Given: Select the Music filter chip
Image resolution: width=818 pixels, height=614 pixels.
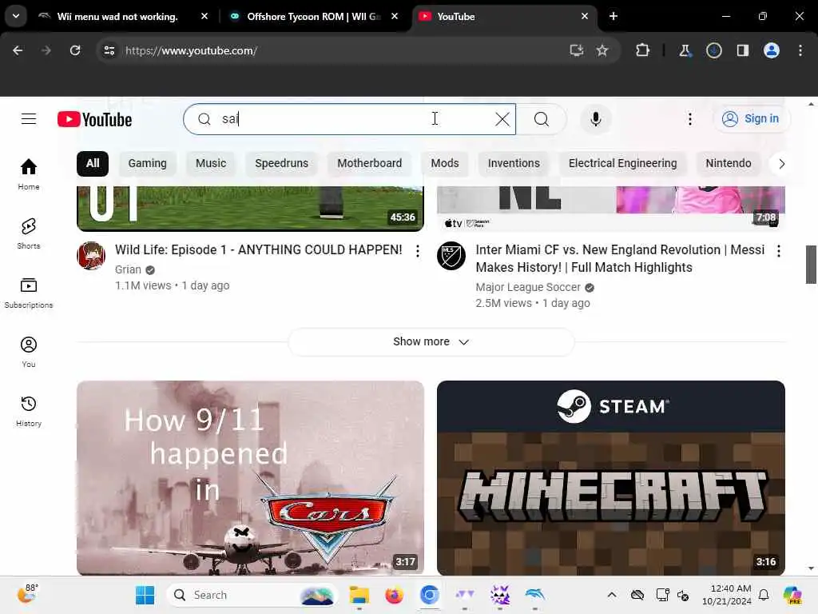Looking at the screenshot, I should click(x=211, y=163).
